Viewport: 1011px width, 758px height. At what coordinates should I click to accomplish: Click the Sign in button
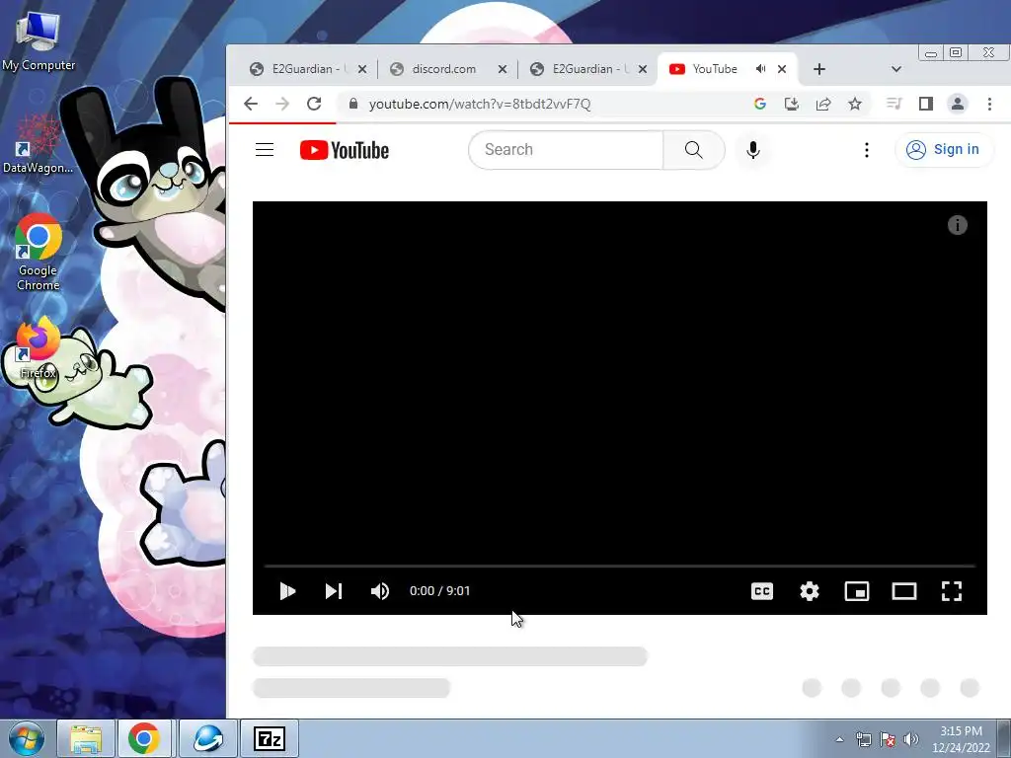(943, 150)
